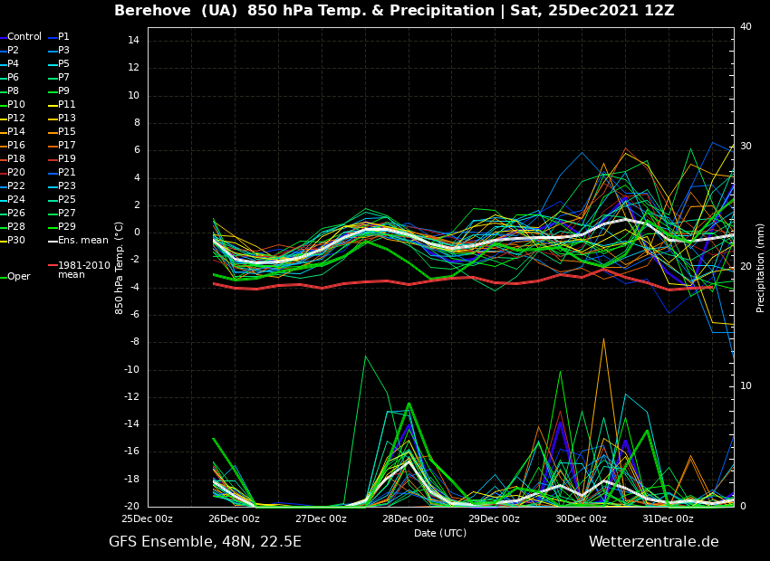Click the 850 hPa Temp. (°C) axis label
Image resolution: width=770 pixels, height=561 pixels.
click(x=120, y=268)
